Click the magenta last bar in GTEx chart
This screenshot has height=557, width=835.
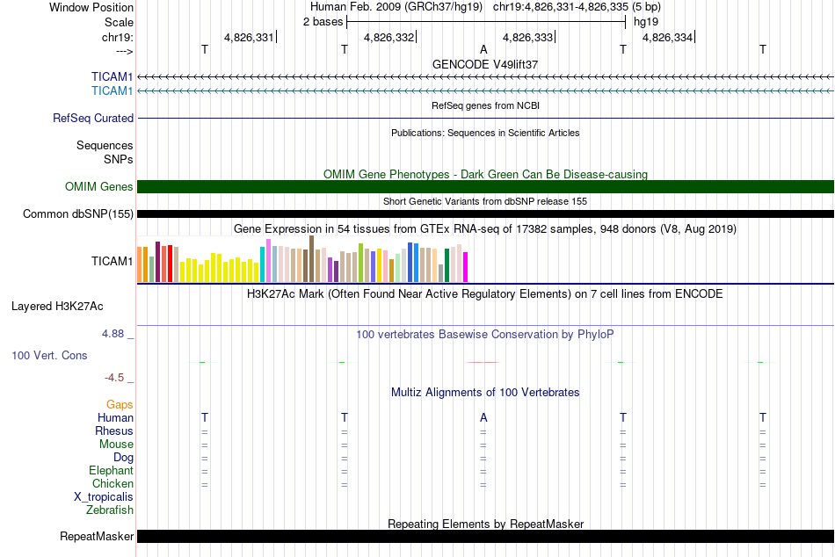466,267
